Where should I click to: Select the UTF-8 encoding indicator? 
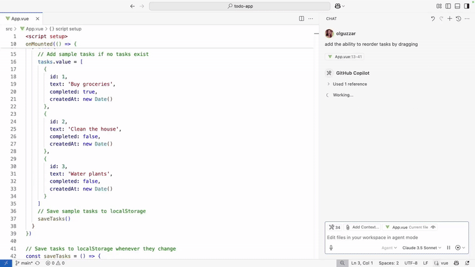[411, 263]
